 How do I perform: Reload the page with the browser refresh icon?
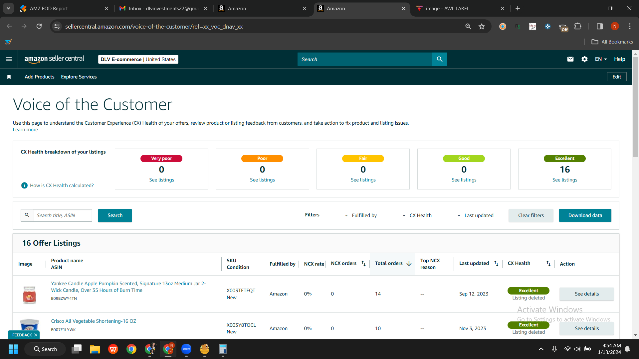(39, 26)
